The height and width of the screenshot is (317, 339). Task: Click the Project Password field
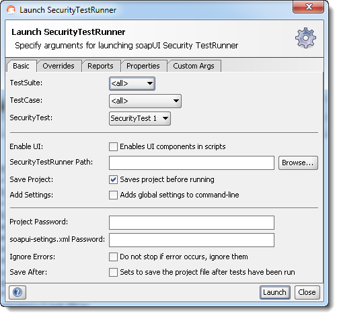(x=192, y=222)
